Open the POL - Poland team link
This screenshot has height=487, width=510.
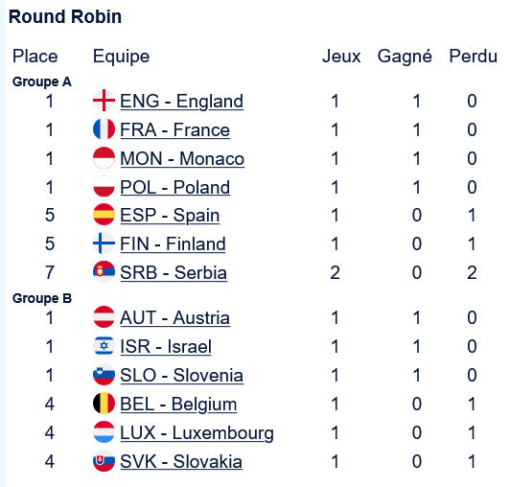tap(175, 187)
